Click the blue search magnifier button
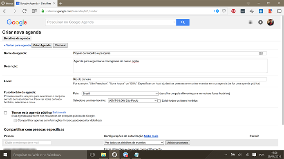284x159 pixels. coord(183,22)
